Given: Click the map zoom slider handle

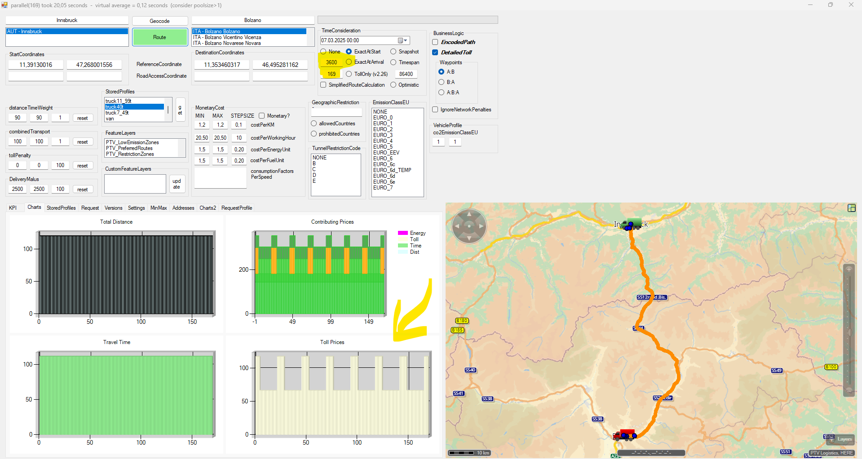Looking at the screenshot, I should [849, 332].
